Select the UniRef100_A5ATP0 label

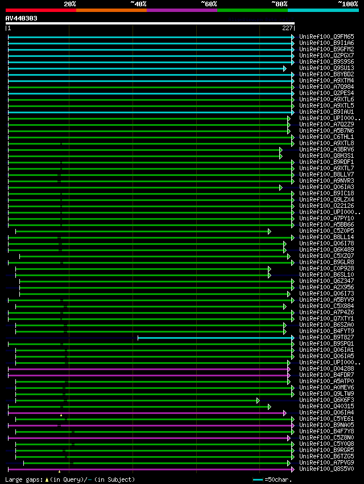(x=326, y=381)
